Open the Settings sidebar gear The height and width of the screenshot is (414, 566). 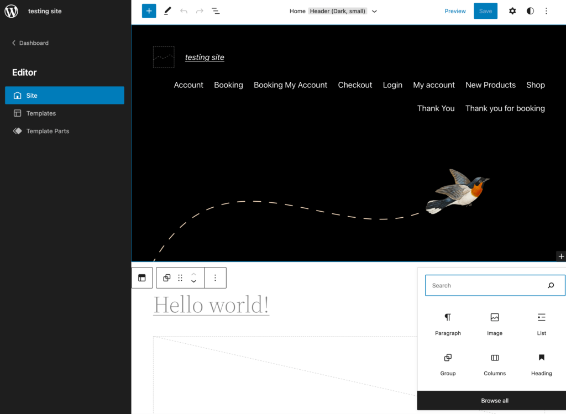(512, 11)
